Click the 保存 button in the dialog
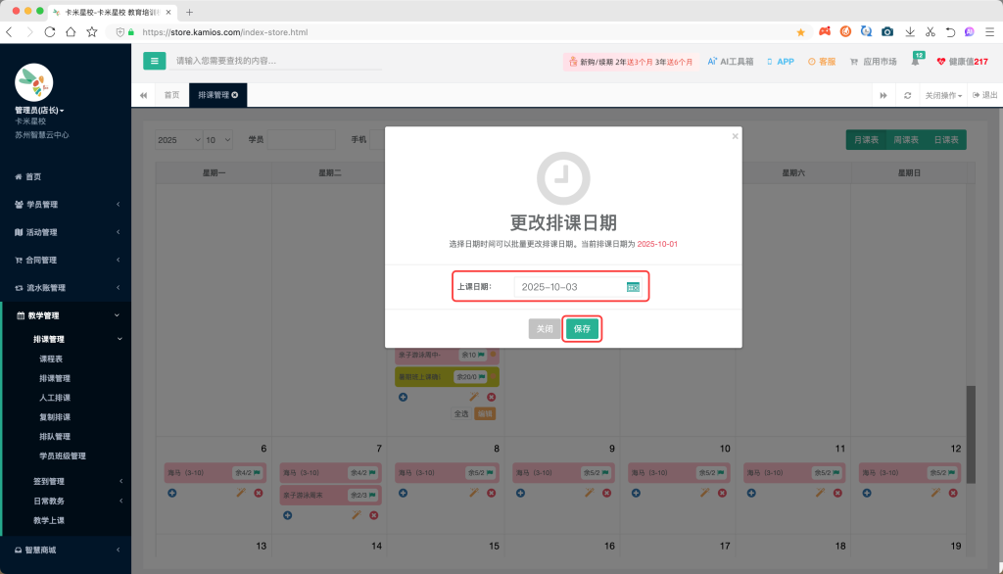This screenshot has width=1003, height=574. [583, 329]
